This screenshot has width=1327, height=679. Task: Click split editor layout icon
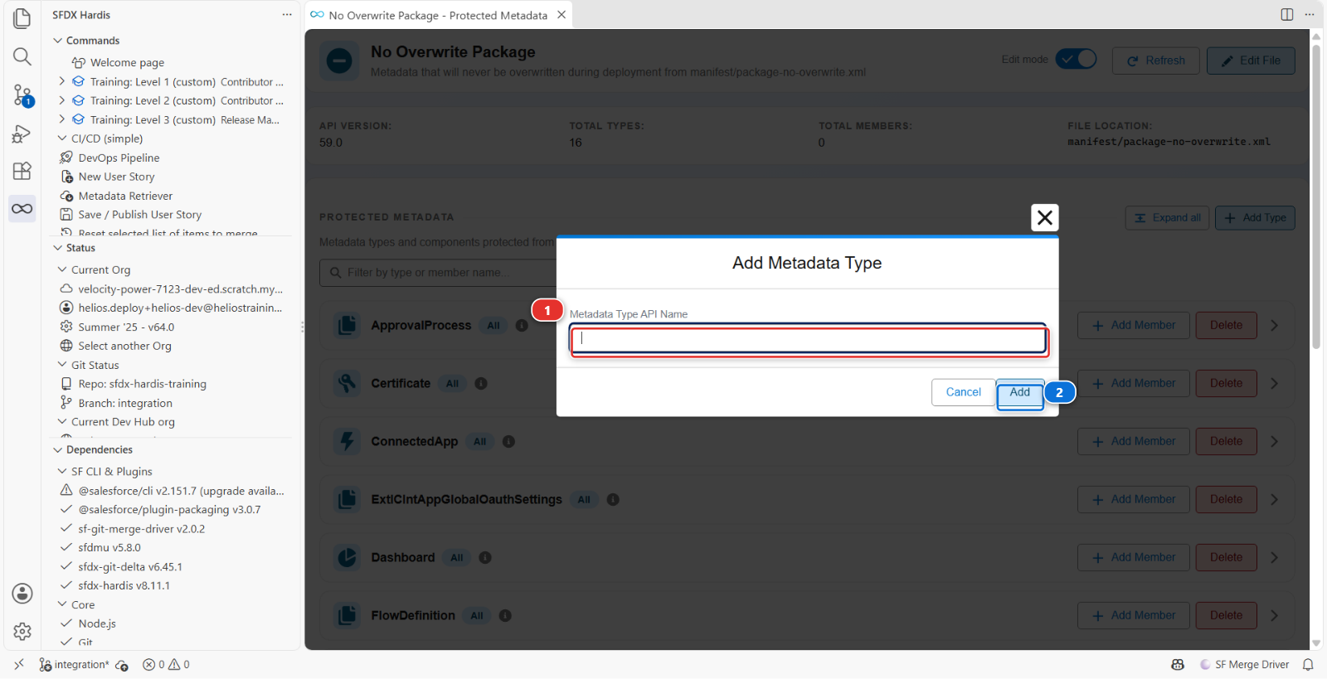[x=1287, y=14]
